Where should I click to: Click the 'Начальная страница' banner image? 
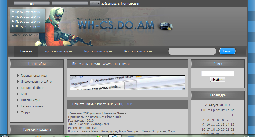click(x=128, y=83)
